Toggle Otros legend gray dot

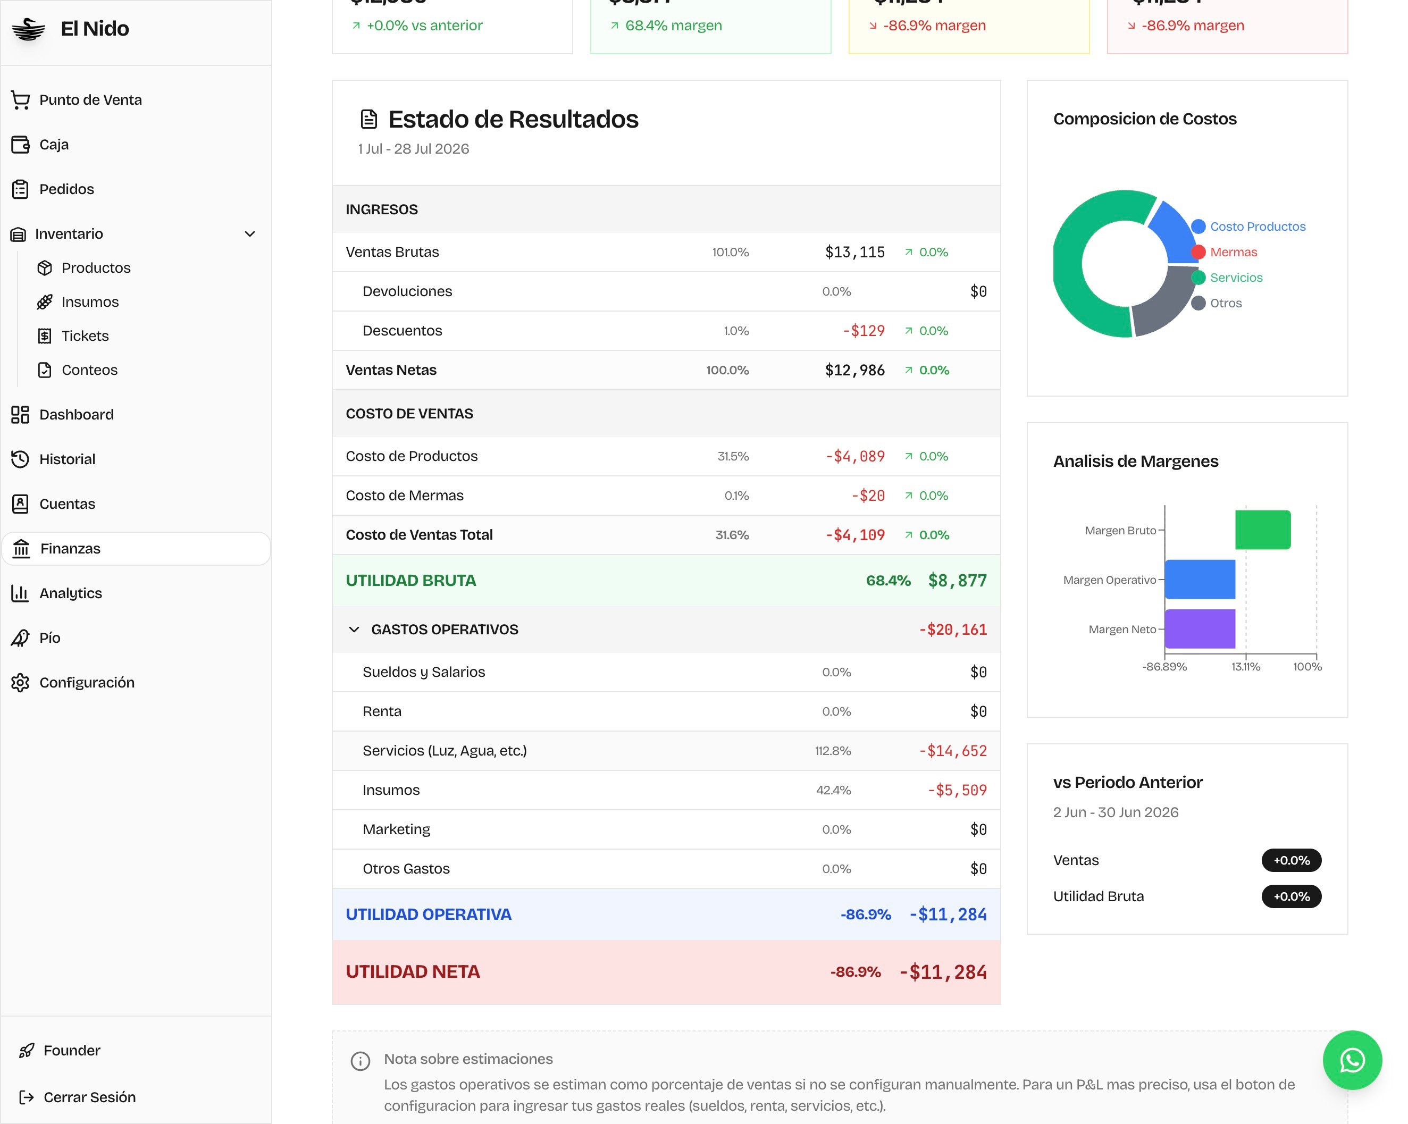pyautogui.click(x=1198, y=303)
